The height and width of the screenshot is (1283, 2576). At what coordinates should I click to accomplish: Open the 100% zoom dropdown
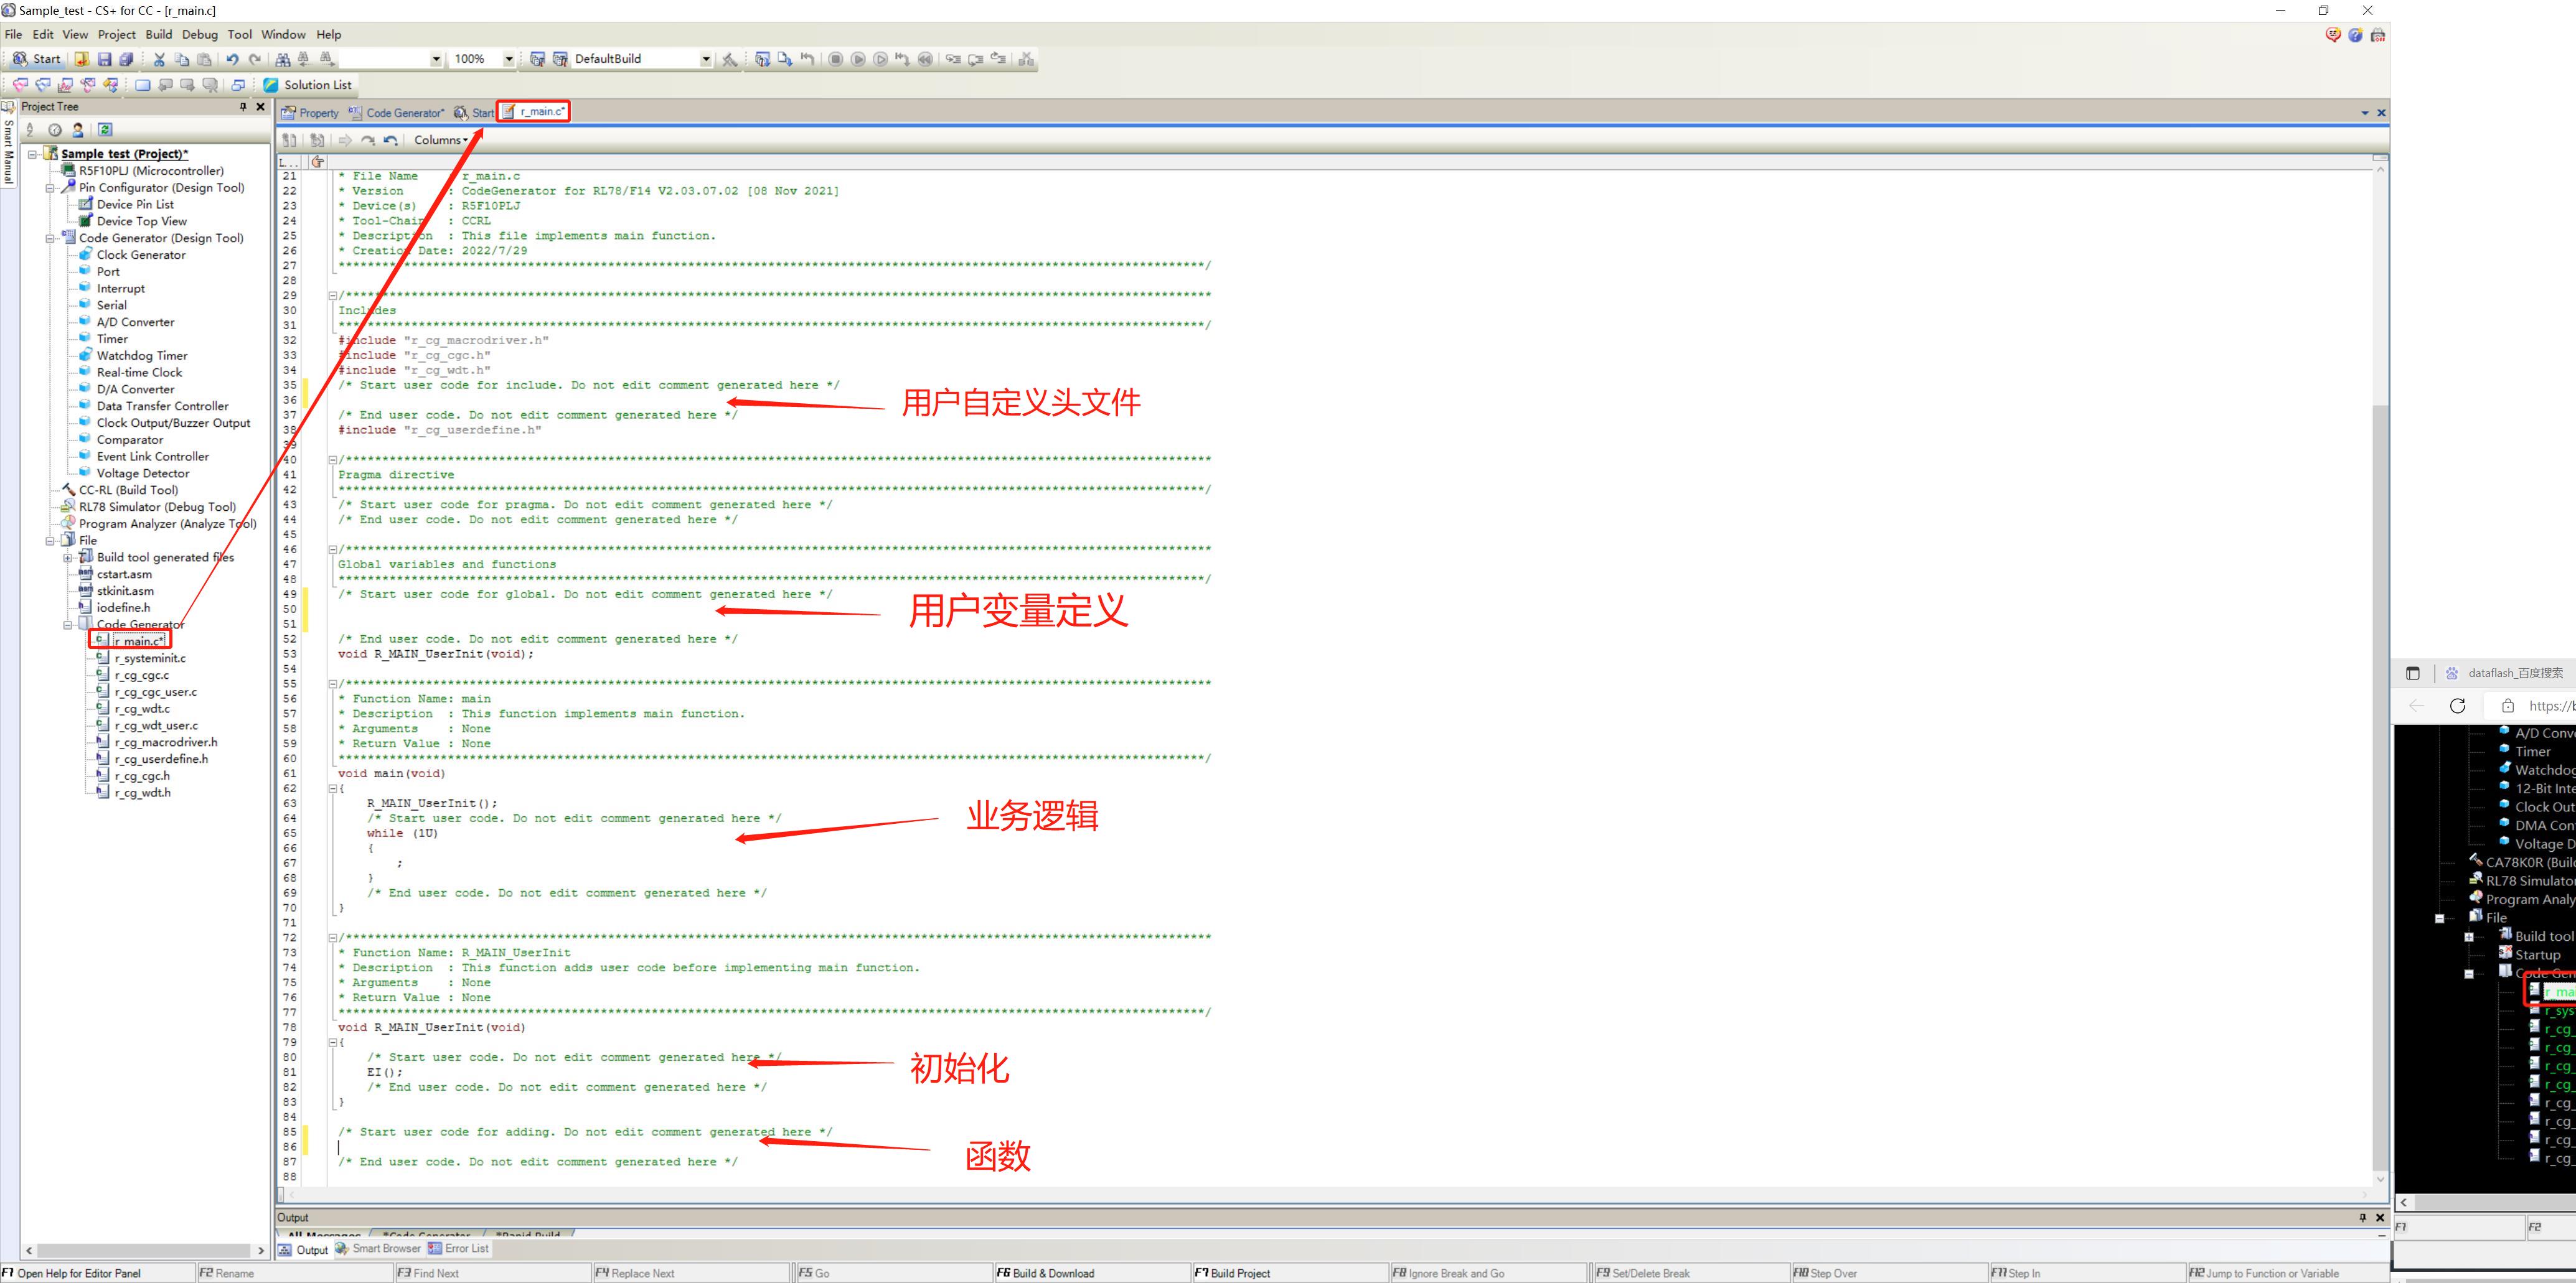(x=508, y=59)
